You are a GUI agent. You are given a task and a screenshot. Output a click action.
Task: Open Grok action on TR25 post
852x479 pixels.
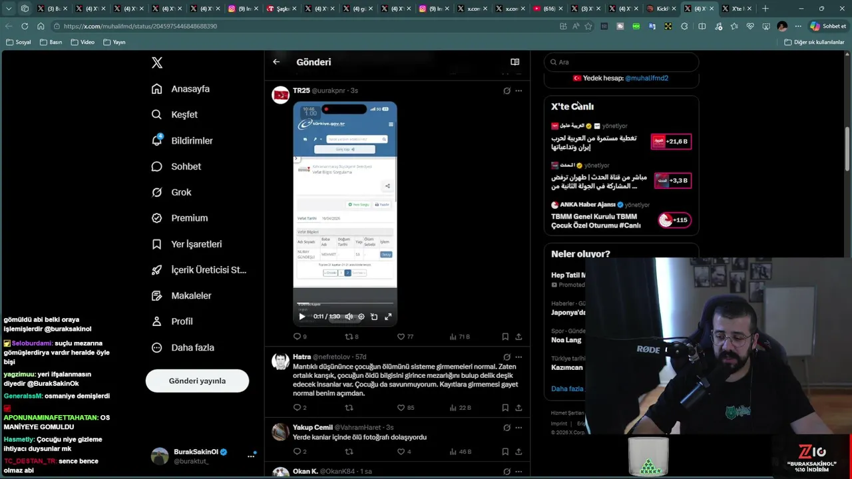click(507, 90)
